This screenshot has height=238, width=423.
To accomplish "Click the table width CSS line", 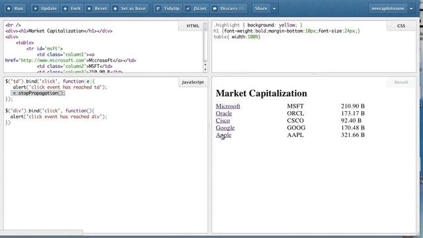I will pos(237,37).
